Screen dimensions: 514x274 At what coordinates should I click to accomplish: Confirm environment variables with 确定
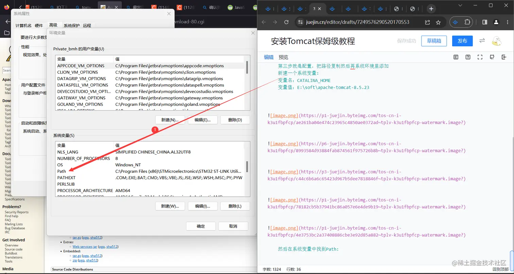201,226
